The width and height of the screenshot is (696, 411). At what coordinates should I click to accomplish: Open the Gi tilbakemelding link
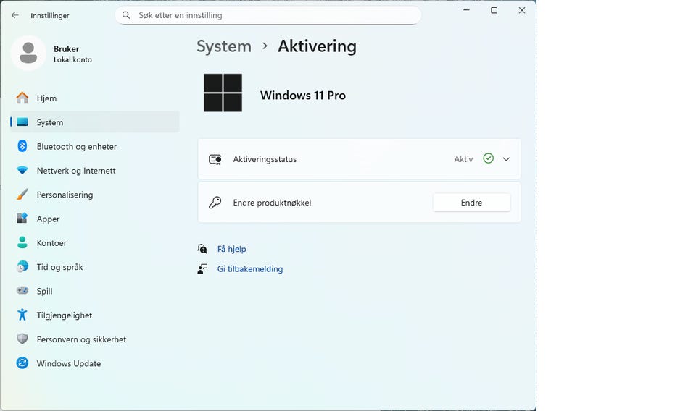(250, 269)
